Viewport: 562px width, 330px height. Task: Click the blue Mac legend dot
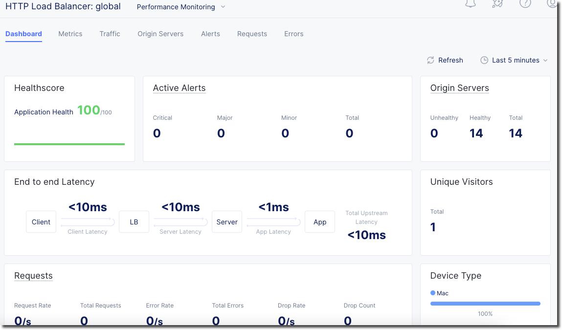tap(433, 293)
